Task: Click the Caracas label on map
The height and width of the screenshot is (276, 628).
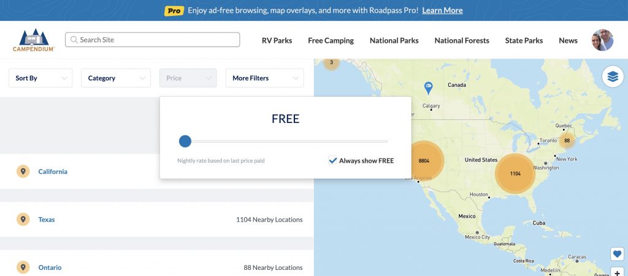Action: coord(577,257)
